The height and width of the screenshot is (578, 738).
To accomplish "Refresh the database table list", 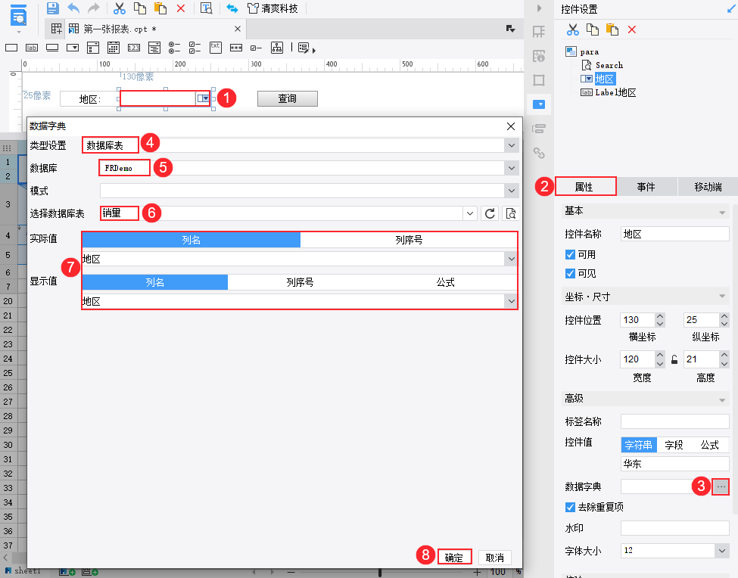I will [490, 213].
